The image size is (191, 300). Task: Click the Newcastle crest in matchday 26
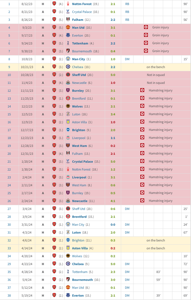point(68,201)
